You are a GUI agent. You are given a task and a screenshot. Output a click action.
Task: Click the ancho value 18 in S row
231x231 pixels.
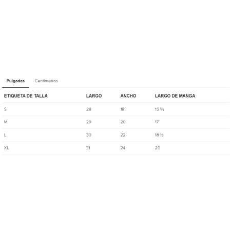click(x=122, y=109)
